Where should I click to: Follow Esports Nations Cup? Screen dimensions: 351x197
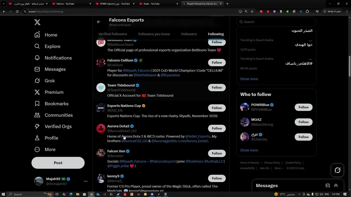coord(217,108)
